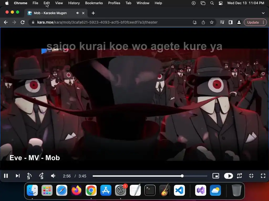The width and height of the screenshot is (269, 201).
Task: Open the Chrome profile menu
Action: [239, 22]
